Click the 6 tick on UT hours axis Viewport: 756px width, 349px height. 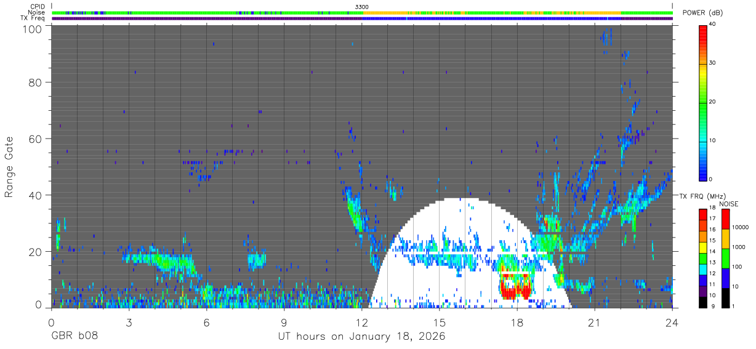click(206, 323)
